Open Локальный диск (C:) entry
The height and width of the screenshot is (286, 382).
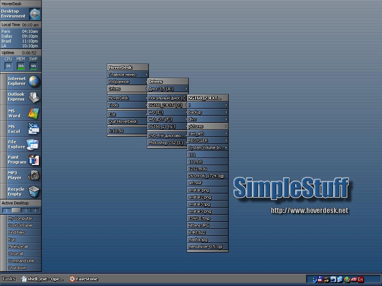point(167,98)
